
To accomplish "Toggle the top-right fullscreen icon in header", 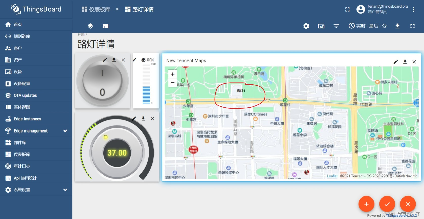I will coord(347,10).
